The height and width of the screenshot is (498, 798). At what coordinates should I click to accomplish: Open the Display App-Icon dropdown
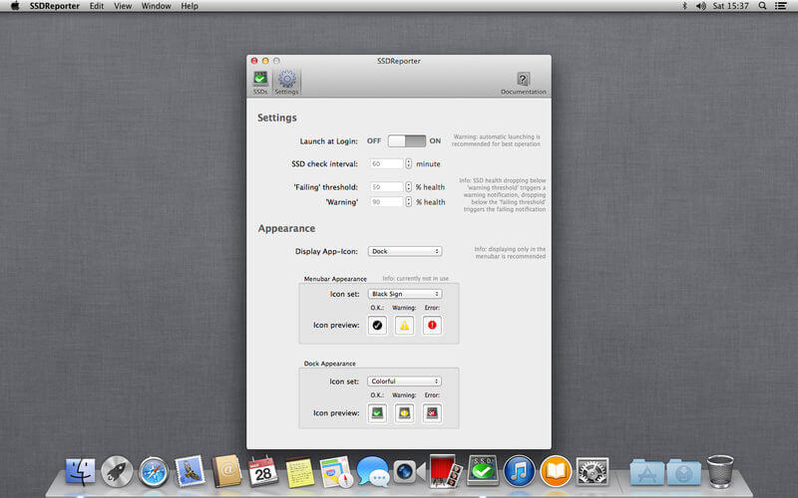[404, 251]
